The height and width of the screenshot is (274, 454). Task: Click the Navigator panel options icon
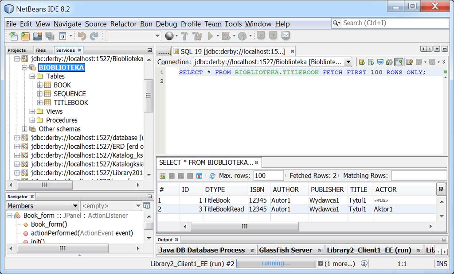click(147, 206)
